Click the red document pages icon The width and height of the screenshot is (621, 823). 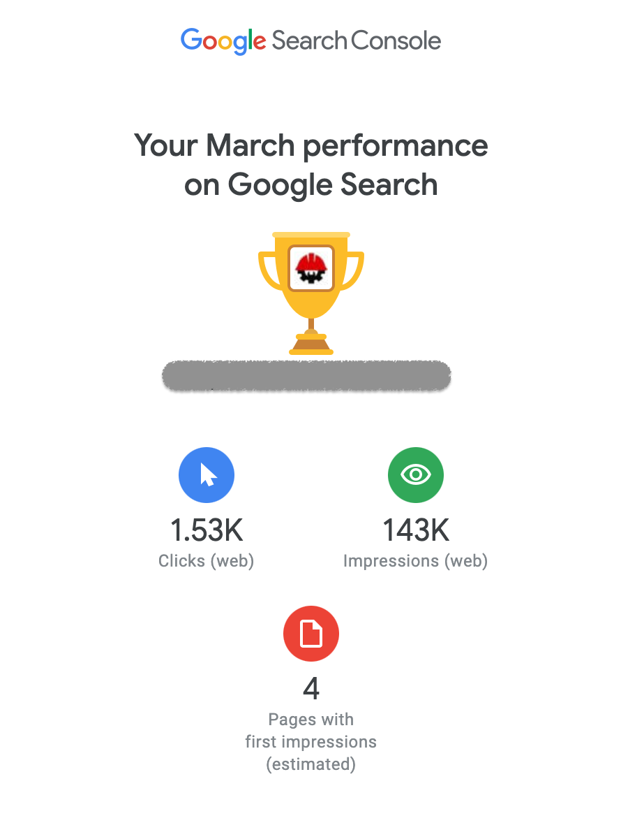pyautogui.click(x=311, y=634)
